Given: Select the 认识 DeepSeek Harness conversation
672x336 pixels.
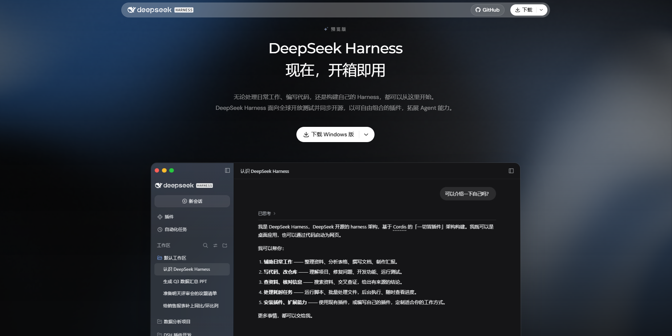Looking at the screenshot, I should (x=192, y=269).
